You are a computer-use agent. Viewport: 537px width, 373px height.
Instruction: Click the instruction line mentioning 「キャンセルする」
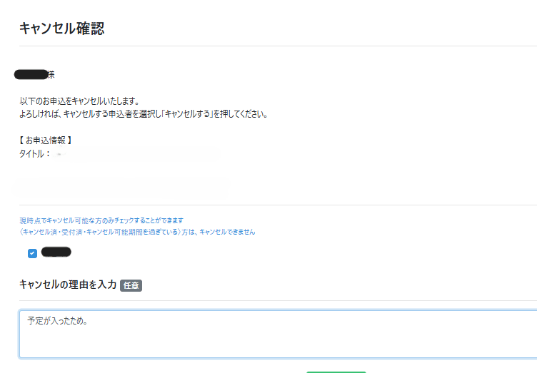(x=144, y=114)
